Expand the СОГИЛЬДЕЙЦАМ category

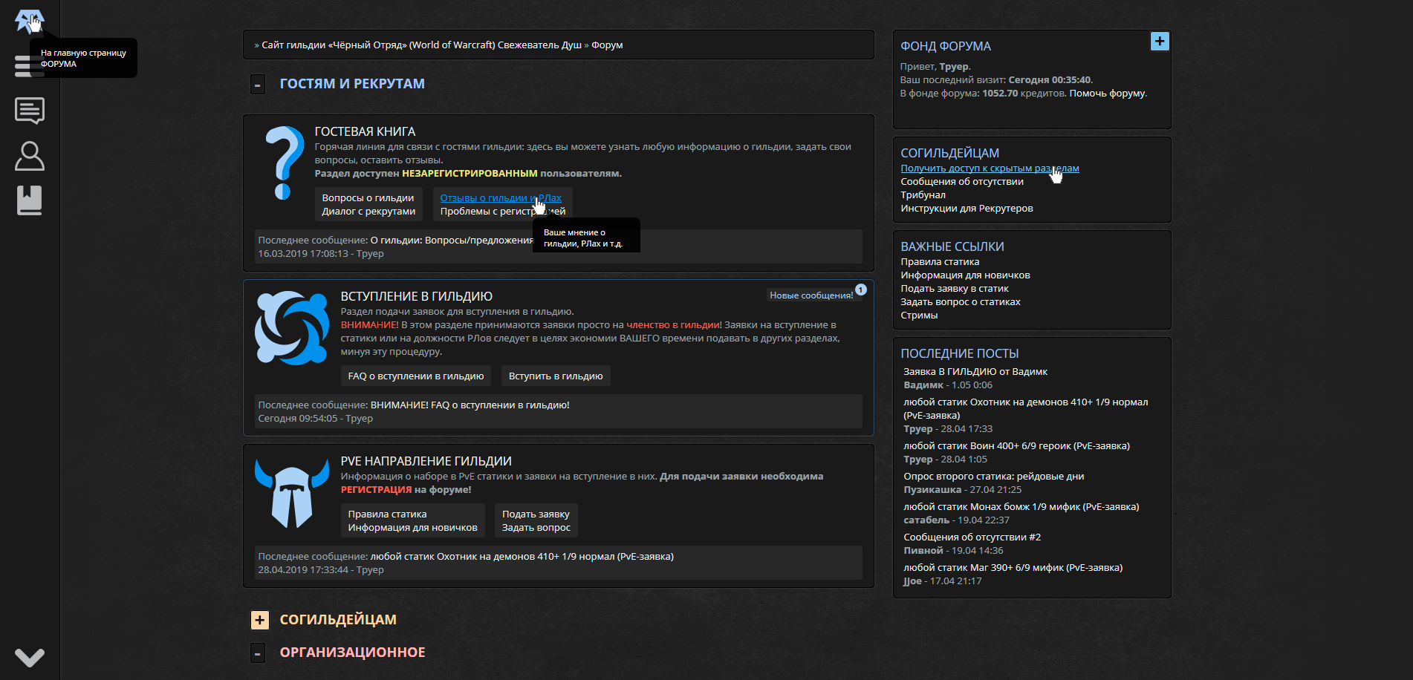tap(259, 620)
